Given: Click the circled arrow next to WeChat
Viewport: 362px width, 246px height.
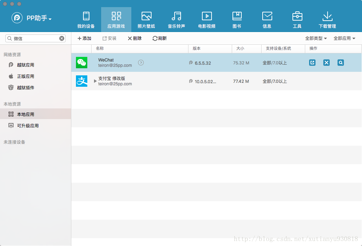Looking at the screenshot, I should [141, 63].
